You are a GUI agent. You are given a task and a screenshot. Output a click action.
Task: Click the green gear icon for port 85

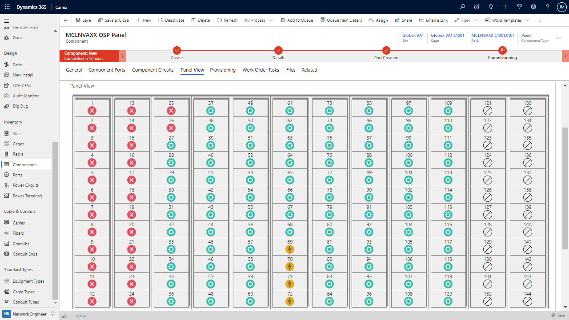pos(369,111)
